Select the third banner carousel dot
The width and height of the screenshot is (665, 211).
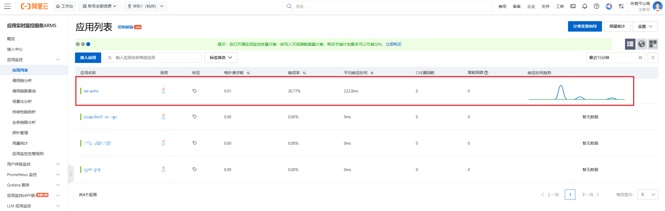click(88, 44)
